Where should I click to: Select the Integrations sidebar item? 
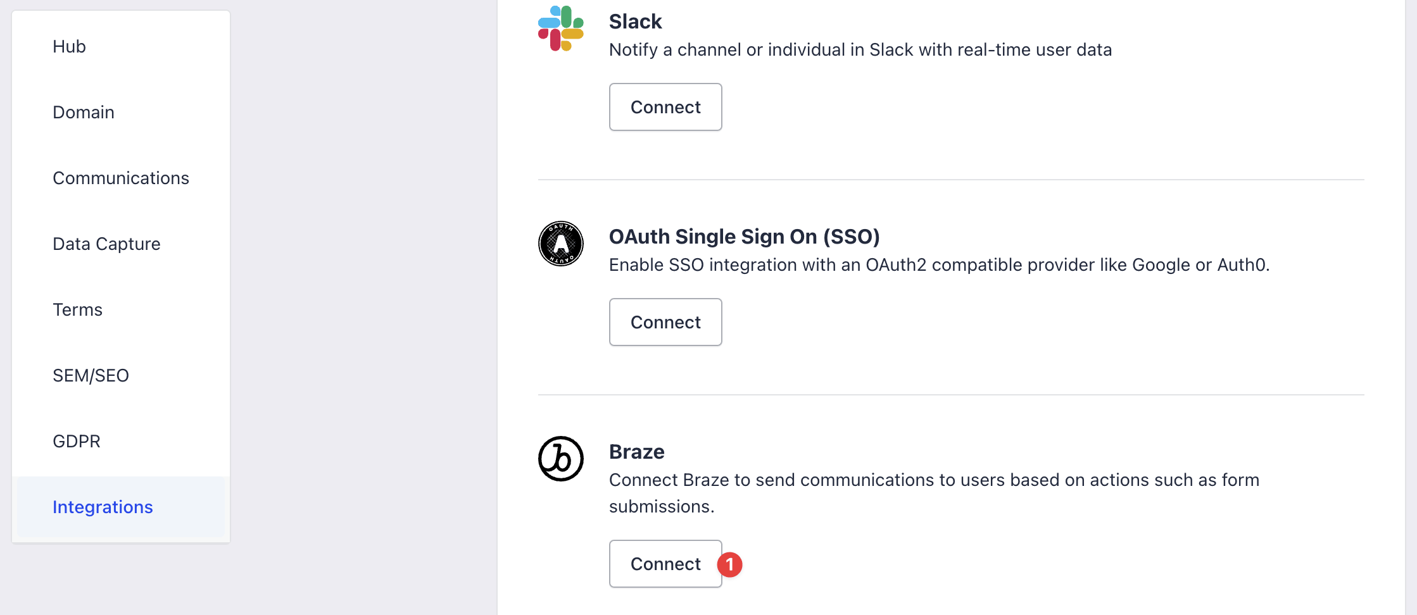tap(120, 507)
